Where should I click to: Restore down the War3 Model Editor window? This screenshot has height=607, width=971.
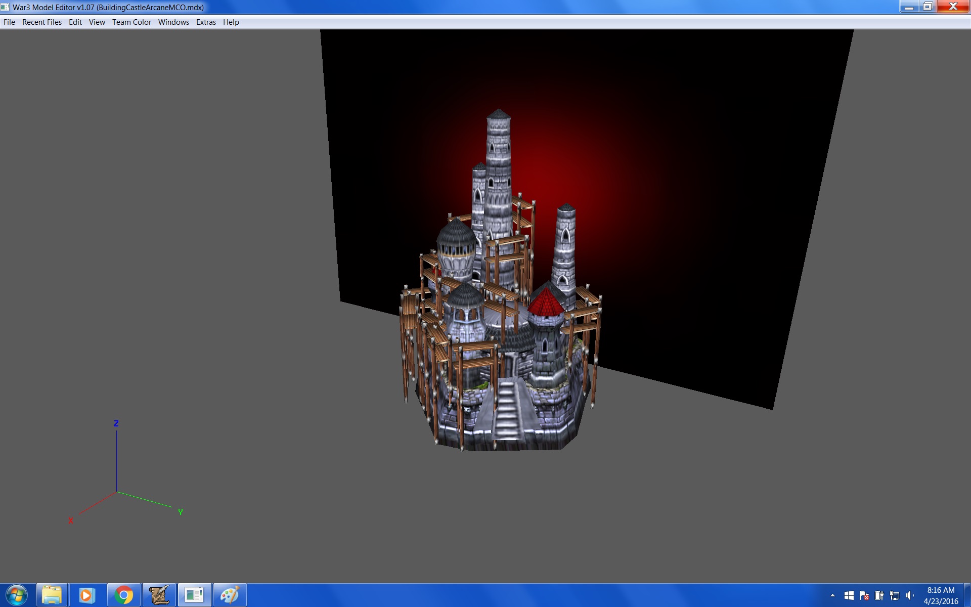click(x=928, y=7)
